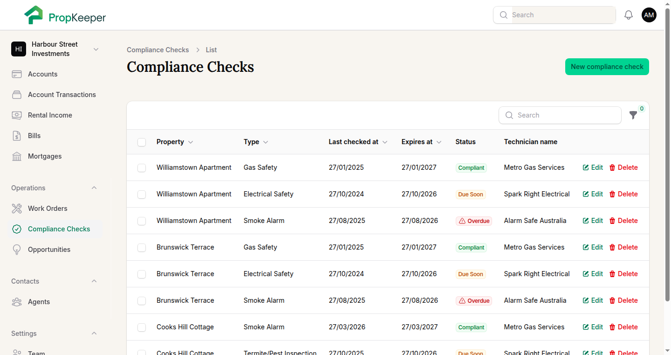
Task: Click the Compliance Checks breadcrumb link
Action: pos(158,50)
